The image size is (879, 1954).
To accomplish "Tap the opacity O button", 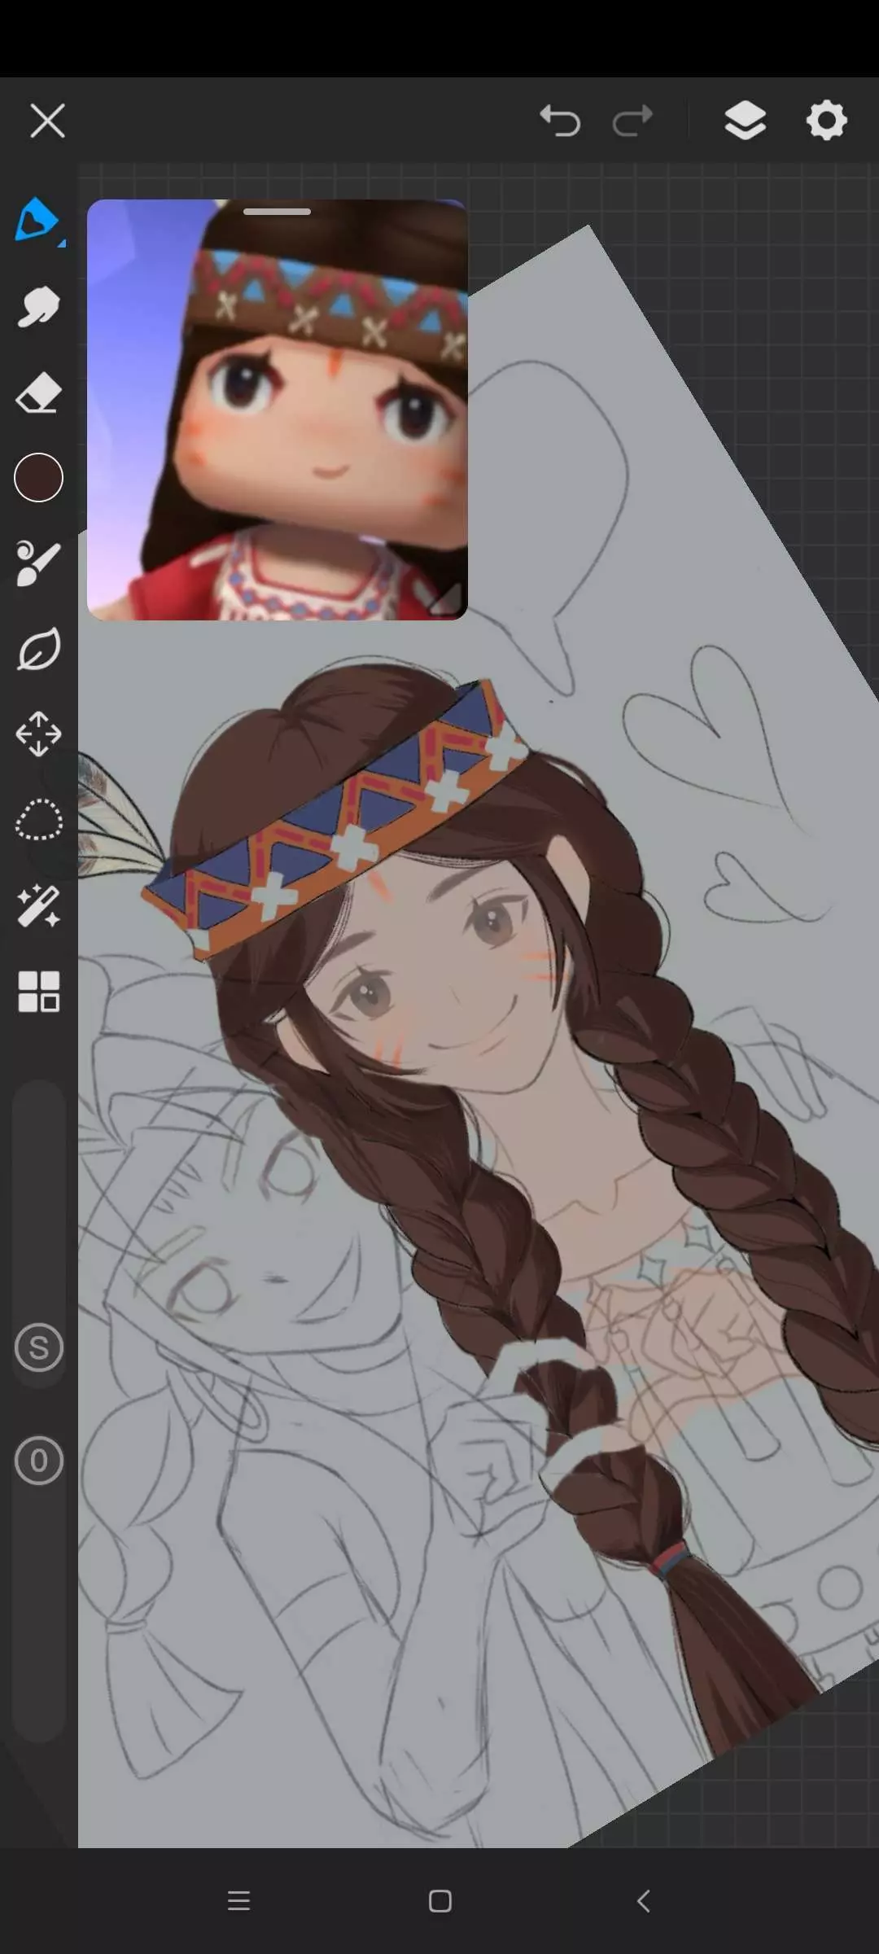I will pos(38,1461).
